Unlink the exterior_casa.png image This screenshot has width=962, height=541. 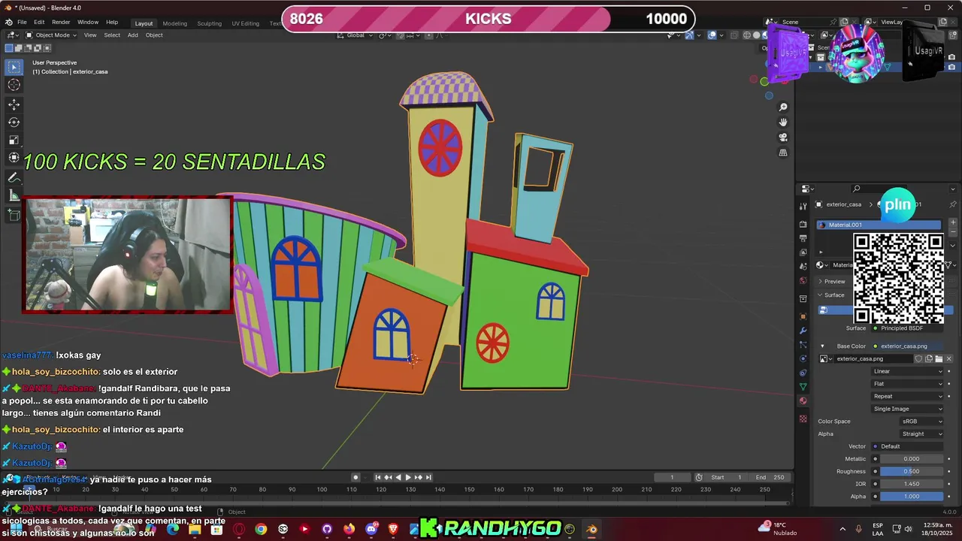948,358
